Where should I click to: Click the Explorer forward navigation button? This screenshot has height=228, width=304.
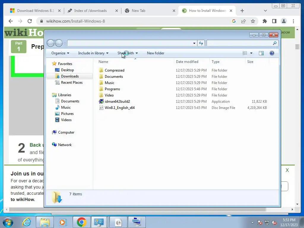(x=59, y=43)
